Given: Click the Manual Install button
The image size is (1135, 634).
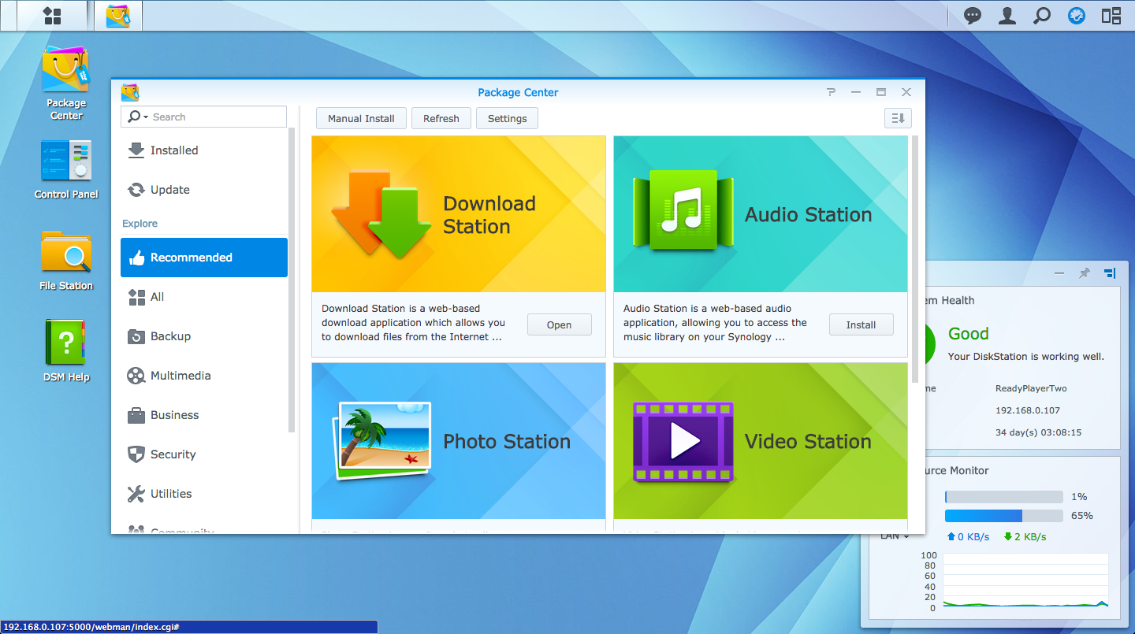Looking at the screenshot, I should [x=361, y=118].
